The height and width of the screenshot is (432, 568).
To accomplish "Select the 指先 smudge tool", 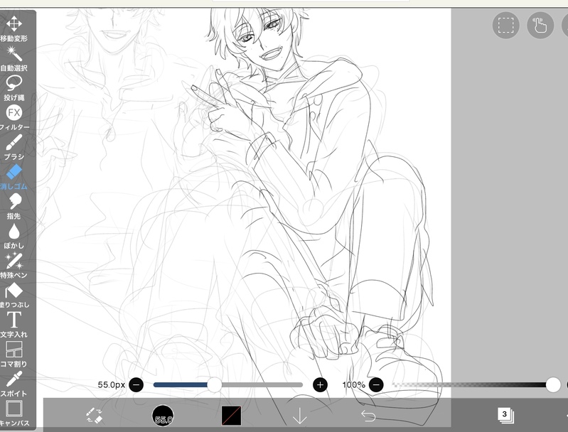I will click(x=14, y=207).
